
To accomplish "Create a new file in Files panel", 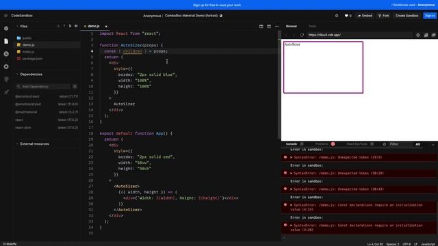I will [x=70, y=26].
